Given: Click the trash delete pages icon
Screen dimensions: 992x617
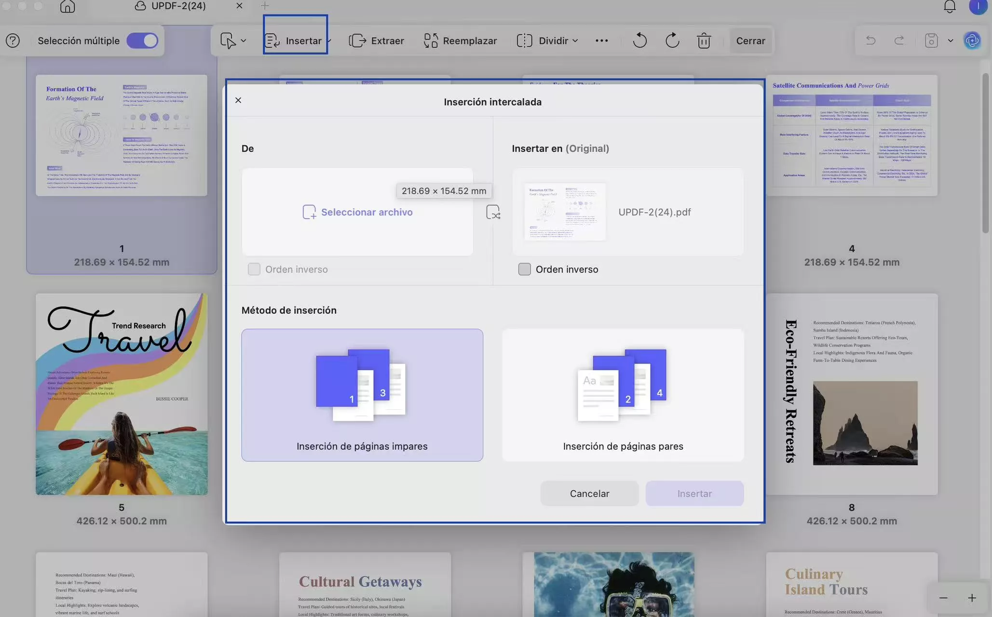Looking at the screenshot, I should pyautogui.click(x=704, y=40).
